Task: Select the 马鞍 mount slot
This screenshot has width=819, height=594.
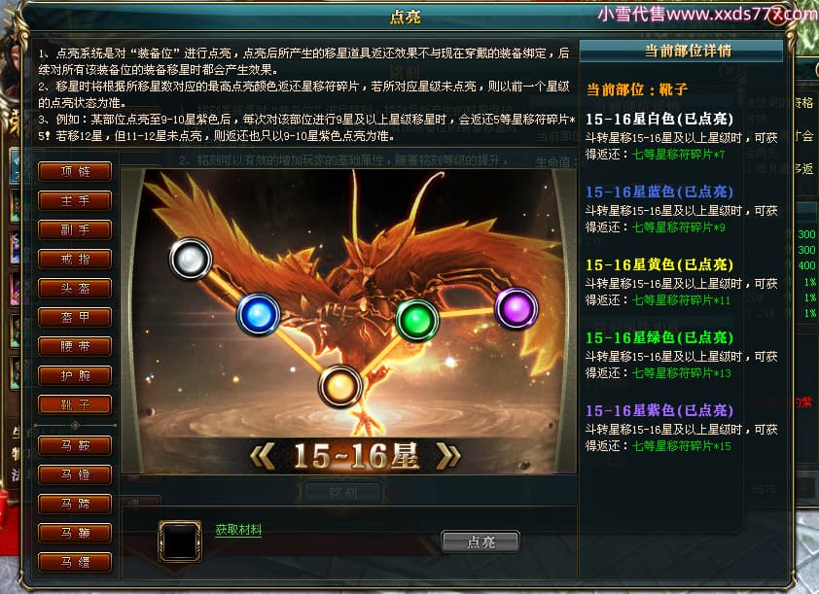Action: click(75, 446)
